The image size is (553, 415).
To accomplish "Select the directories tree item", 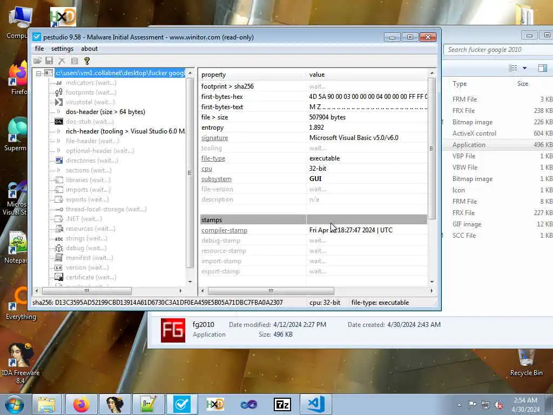I will [x=92, y=160].
